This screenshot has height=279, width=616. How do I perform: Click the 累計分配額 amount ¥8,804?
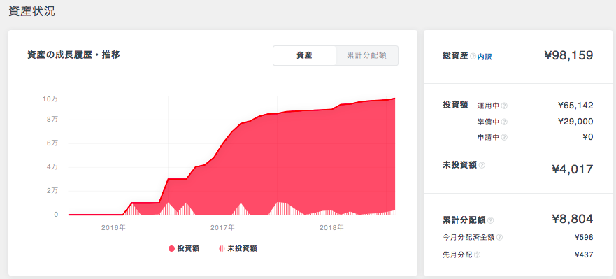[573, 219]
